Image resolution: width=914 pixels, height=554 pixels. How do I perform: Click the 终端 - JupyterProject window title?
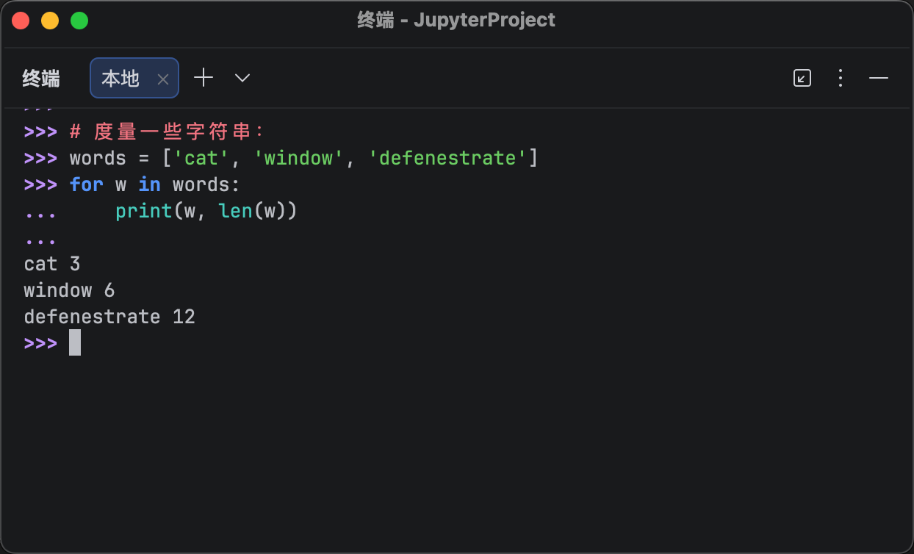[x=456, y=20]
